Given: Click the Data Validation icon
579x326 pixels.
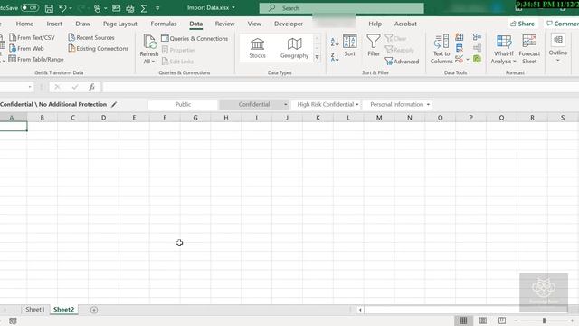Looking at the screenshot, I should tap(459, 59).
